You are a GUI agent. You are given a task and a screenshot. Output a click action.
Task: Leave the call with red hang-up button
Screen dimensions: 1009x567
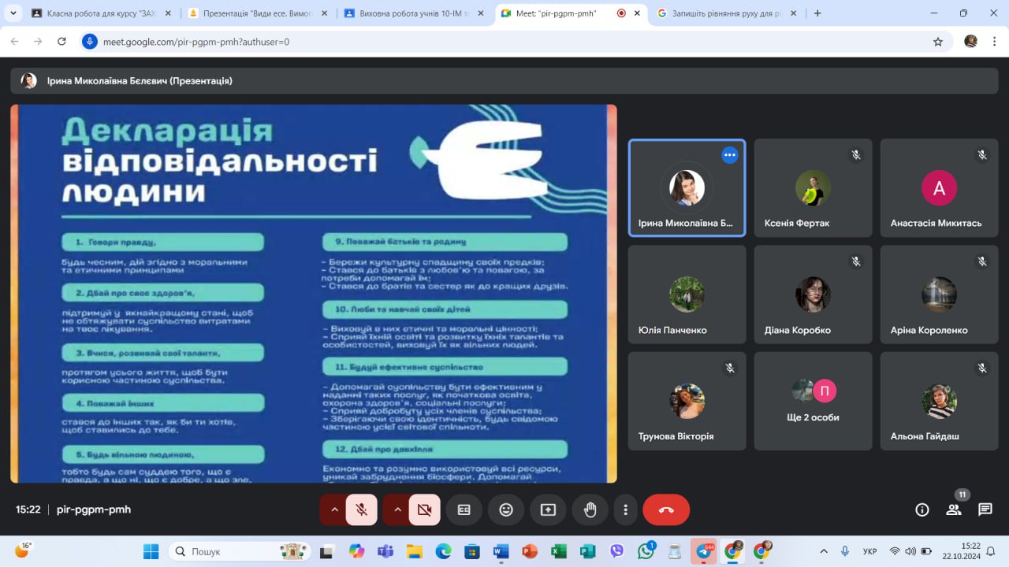666,510
